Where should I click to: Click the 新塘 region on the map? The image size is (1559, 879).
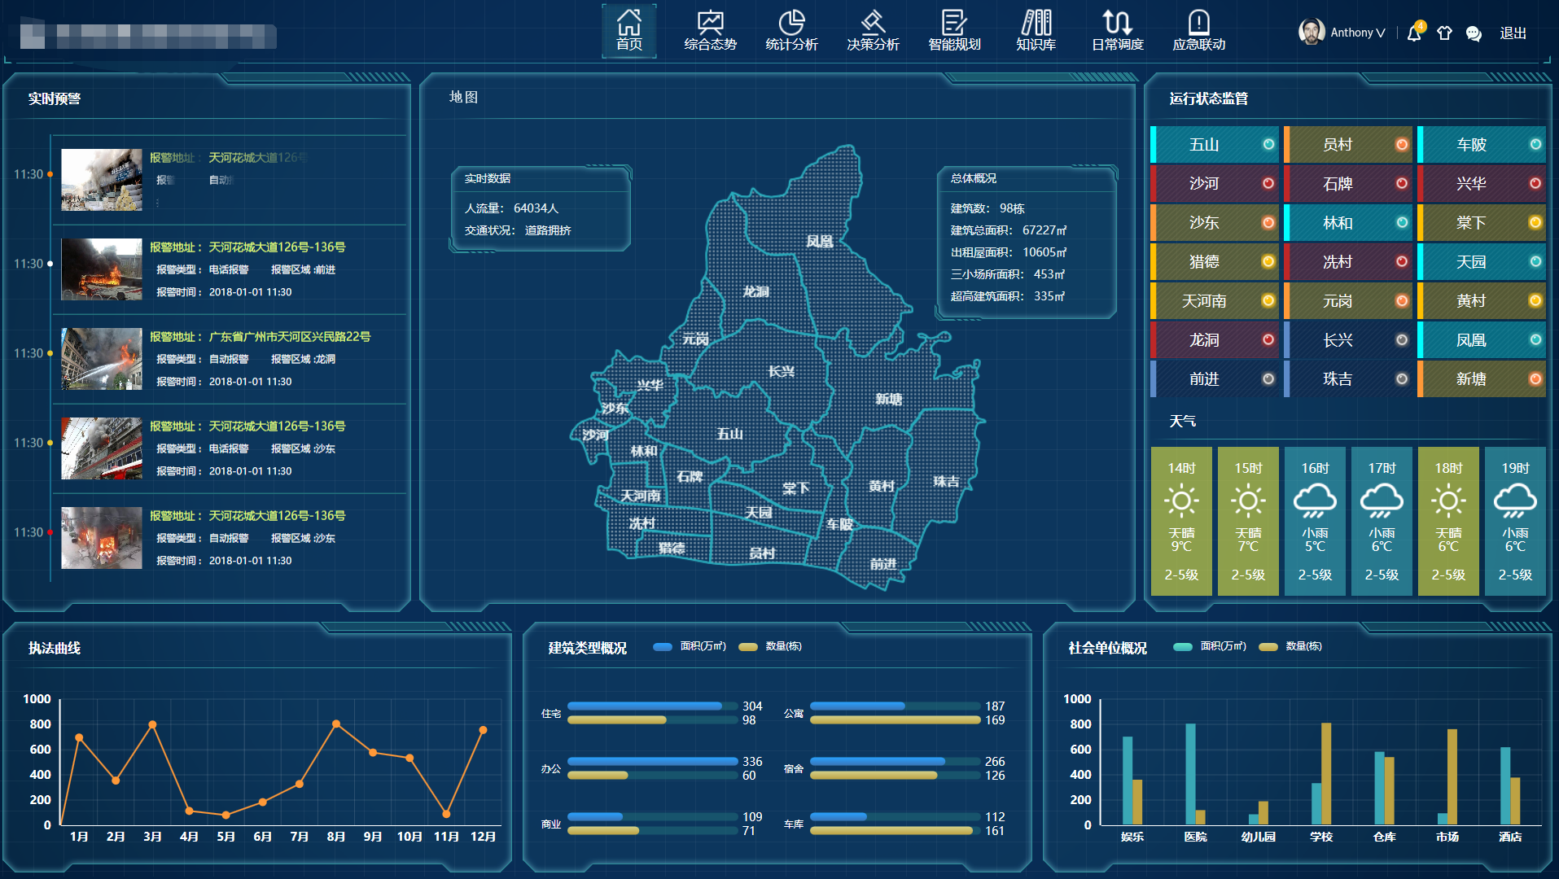point(888,399)
